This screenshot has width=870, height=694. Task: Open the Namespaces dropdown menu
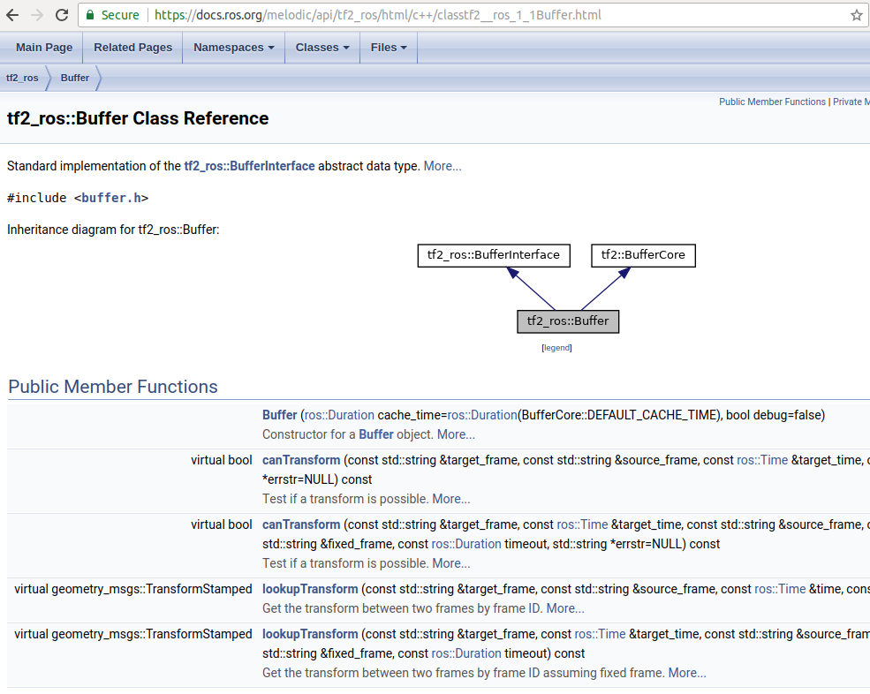231,47
